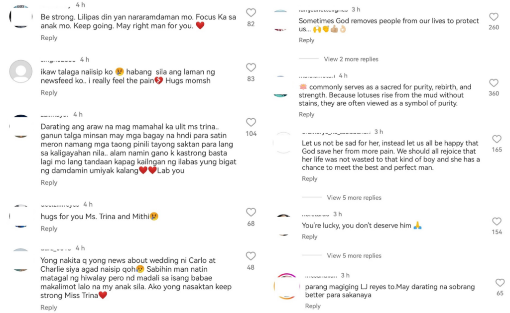This screenshot has width=510, height=313.
Task: Like the 'hugs for you Ms. Trina' comment
Action: click(251, 213)
